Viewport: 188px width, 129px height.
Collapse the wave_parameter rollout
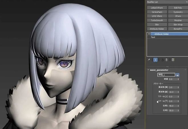click(x=148, y=70)
